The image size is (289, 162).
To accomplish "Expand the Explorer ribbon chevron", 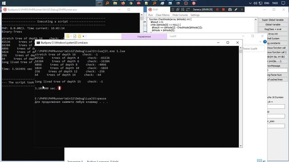I will pos(260,42).
